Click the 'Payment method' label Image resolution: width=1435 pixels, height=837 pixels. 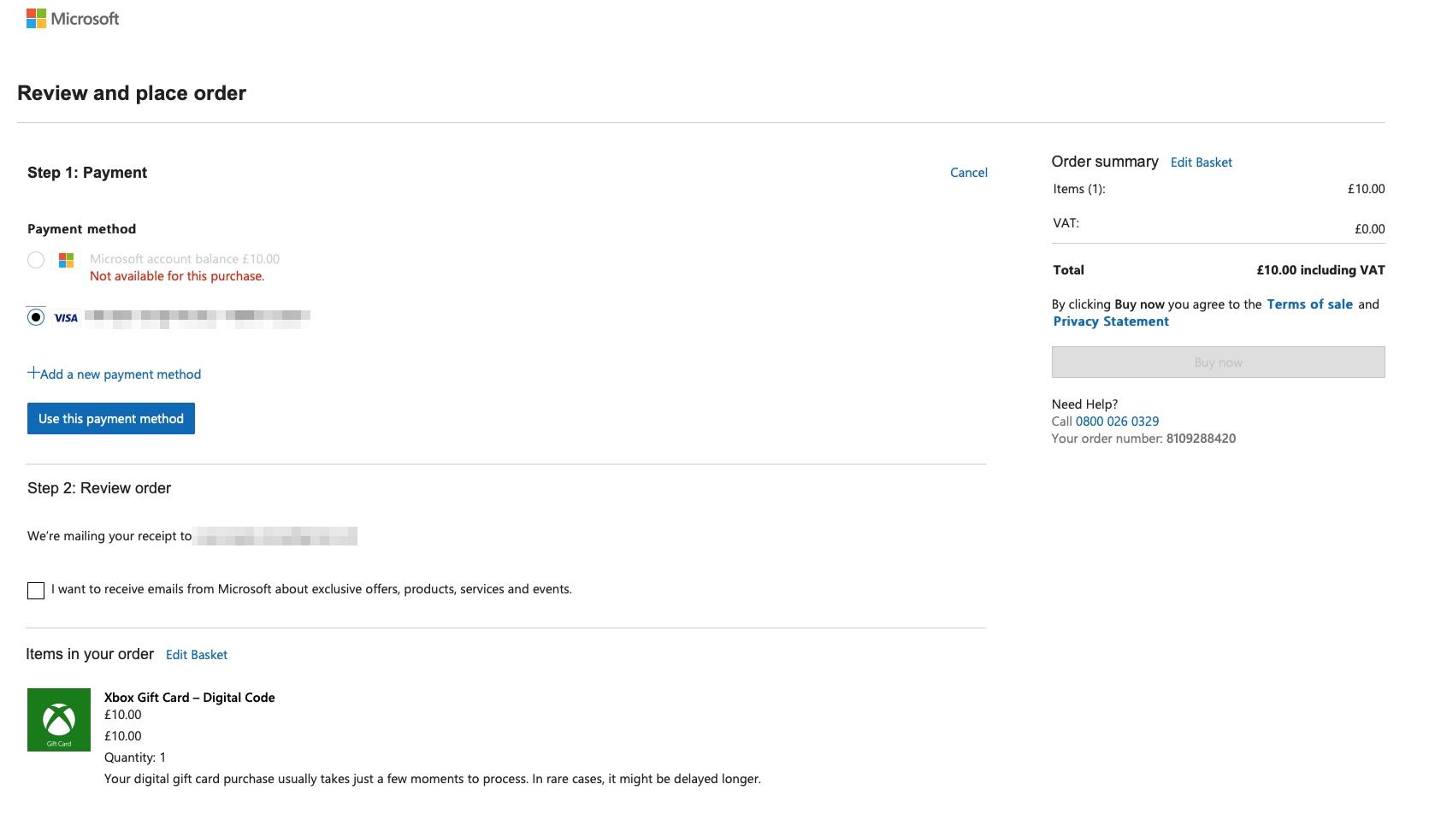point(81,229)
